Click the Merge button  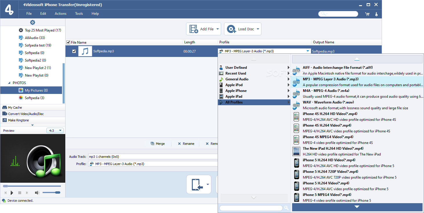(x=158, y=144)
